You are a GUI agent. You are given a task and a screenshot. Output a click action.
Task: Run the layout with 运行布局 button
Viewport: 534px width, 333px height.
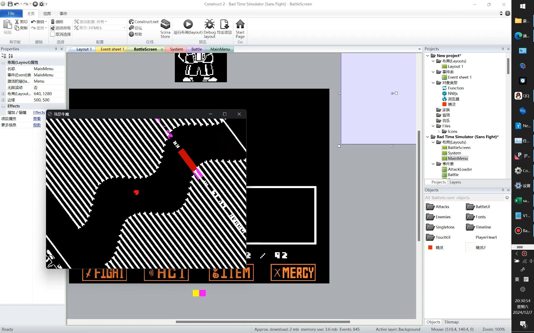(188, 27)
